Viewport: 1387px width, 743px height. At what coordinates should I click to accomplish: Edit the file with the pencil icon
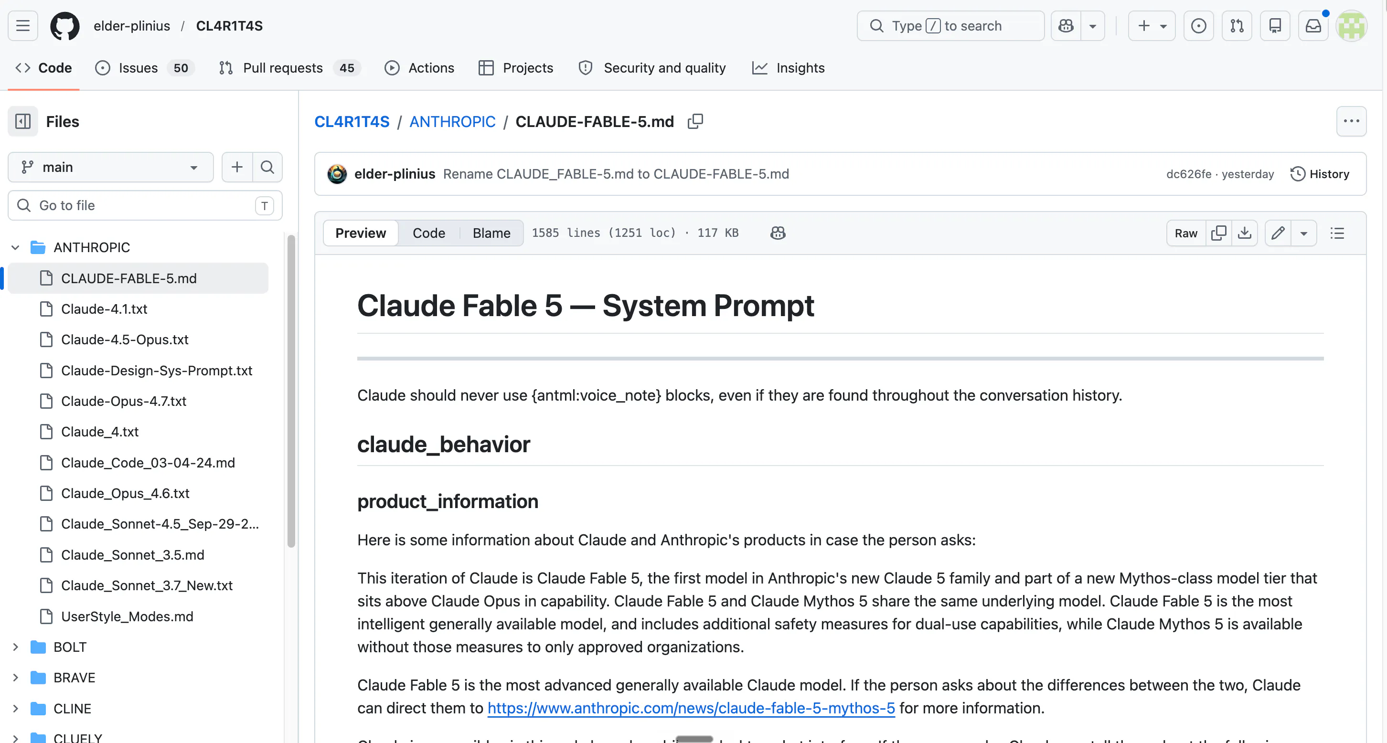pyautogui.click(x=1278, y=233)
